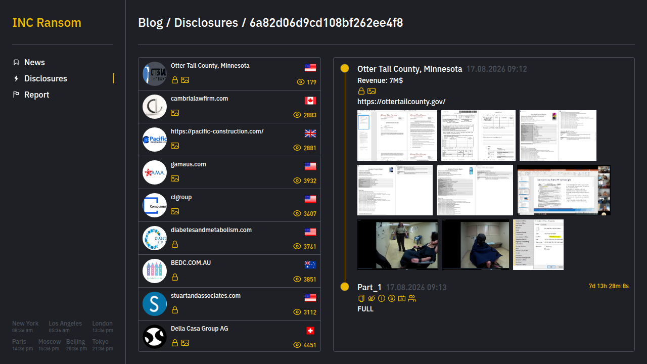Click the 7d 13h 28m 8s countdown
Screen dimensions: 647x364
609,286
